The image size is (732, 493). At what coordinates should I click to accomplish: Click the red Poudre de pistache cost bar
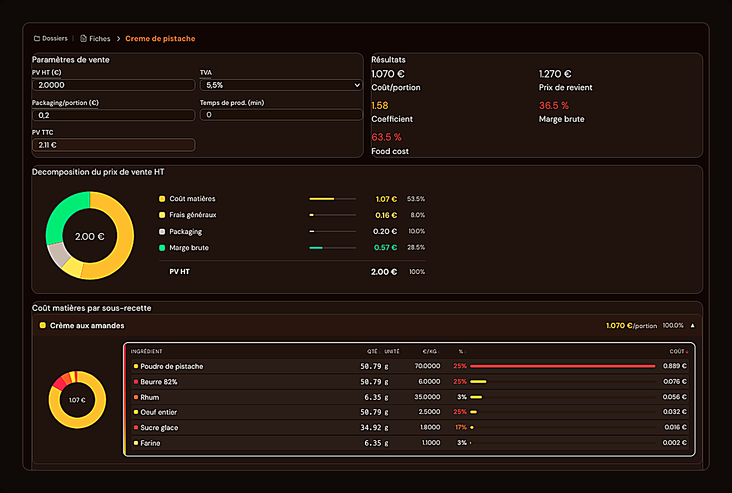[x=562, y=366]
